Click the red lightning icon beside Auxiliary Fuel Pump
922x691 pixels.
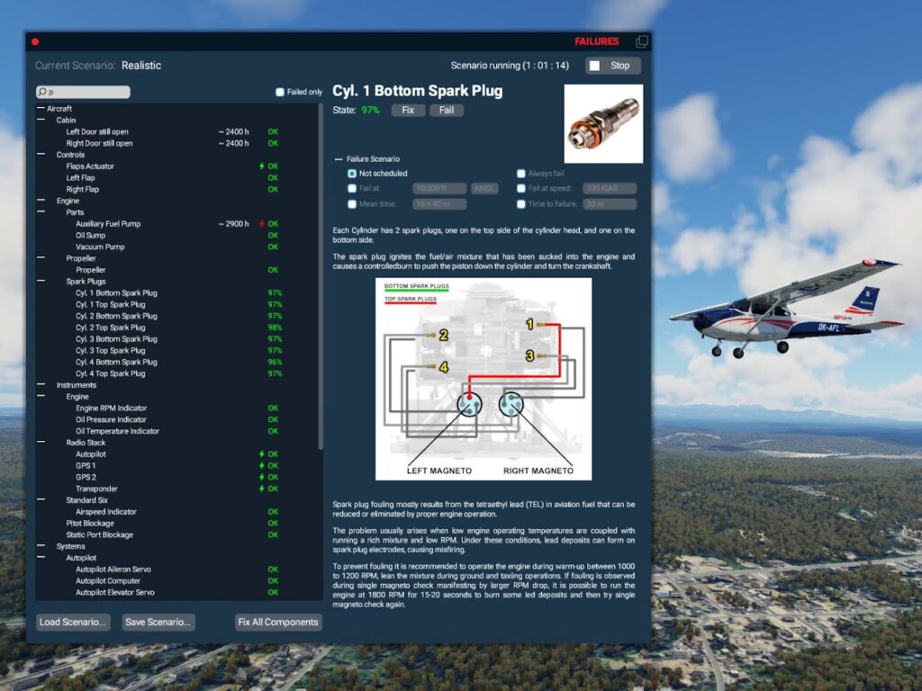tap(262, 224)
